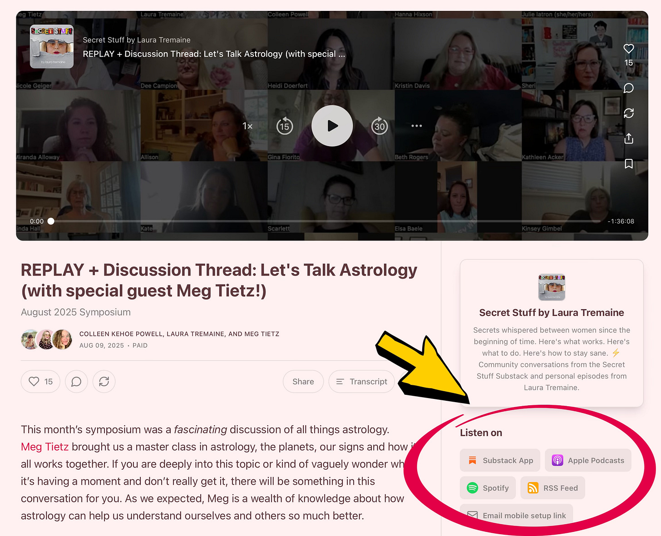This screenshot has height=536, width=661.
Task: Change the 1× playback speed
Action: click(x=247, y=126)
